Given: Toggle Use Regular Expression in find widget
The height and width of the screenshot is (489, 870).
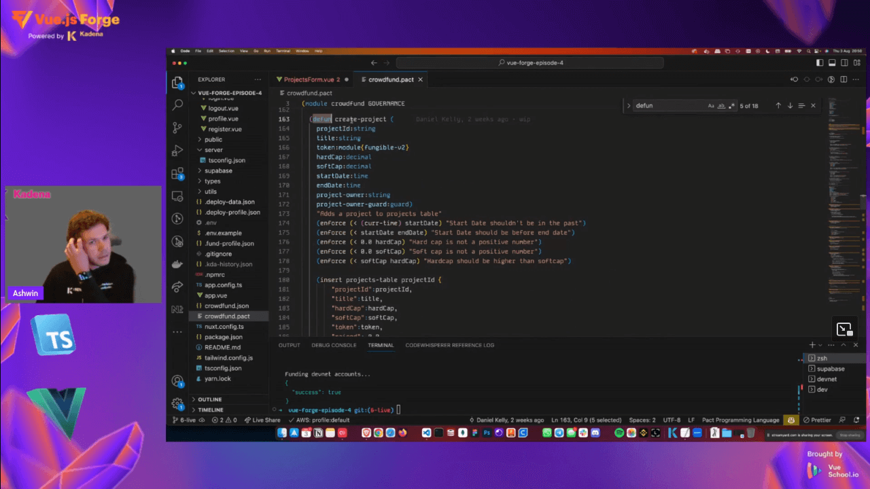Looking at the screenshot, I should click(x=731, y=106).
